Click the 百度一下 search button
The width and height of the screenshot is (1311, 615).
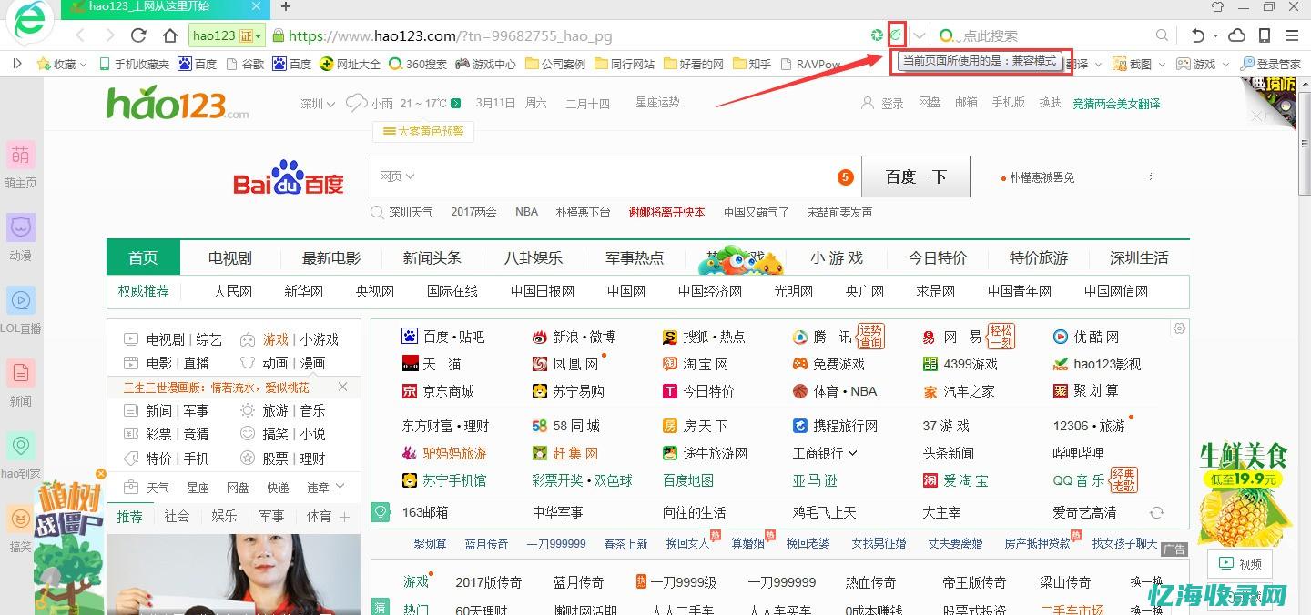[x=915, y=176]
